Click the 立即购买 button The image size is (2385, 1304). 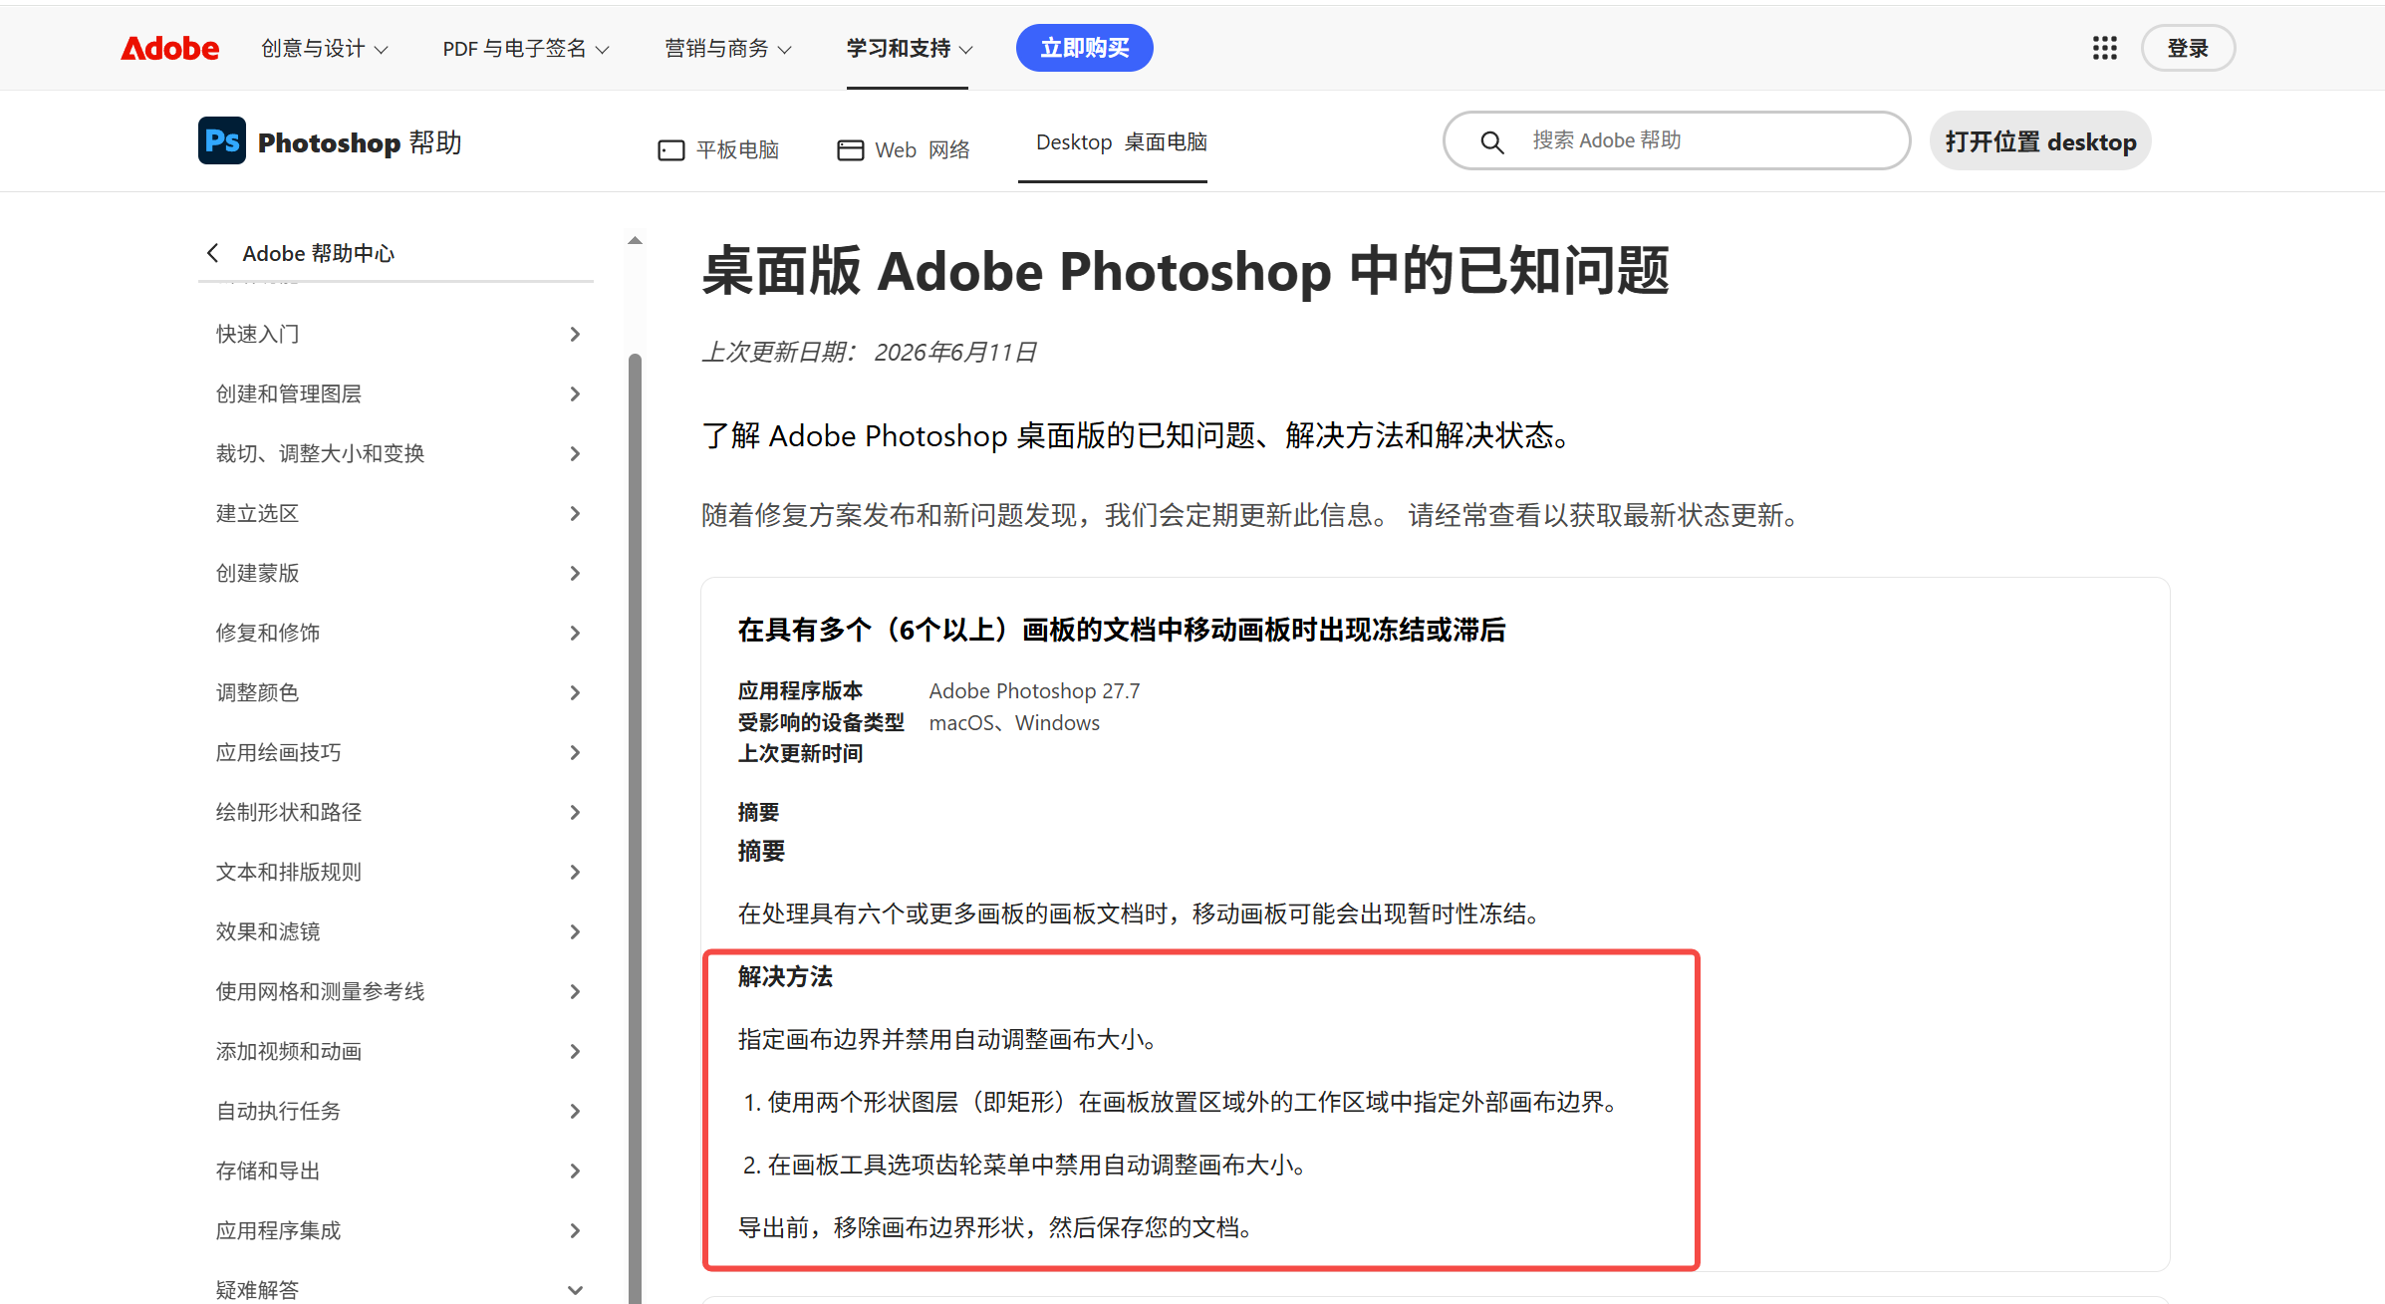click(1084, 48)
